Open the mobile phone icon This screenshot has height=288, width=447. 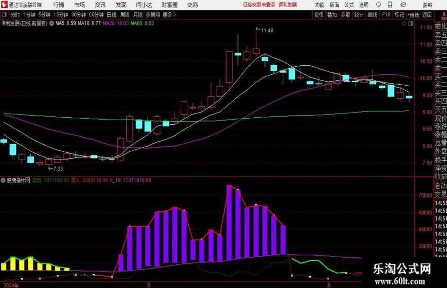[x=390, y=5]
